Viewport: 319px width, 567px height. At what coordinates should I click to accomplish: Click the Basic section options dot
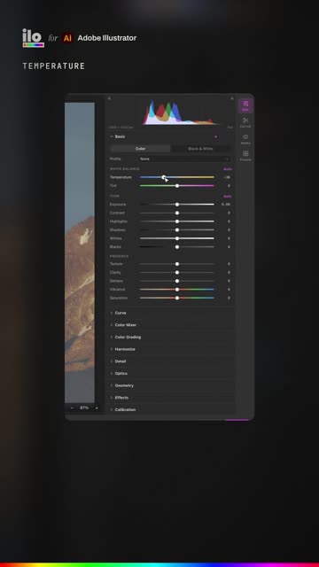click(x=216, y=136)
